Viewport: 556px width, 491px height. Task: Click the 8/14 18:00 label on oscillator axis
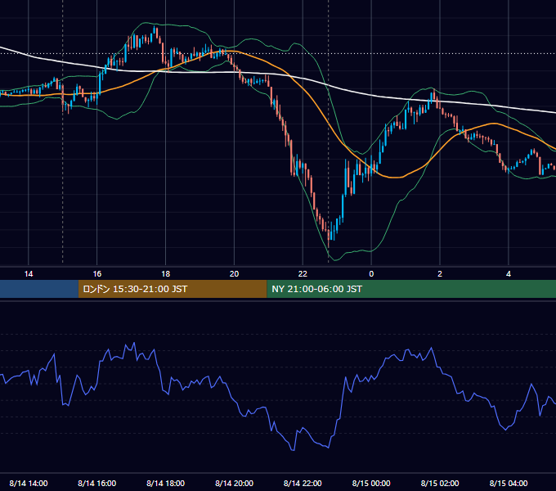click(x=166, y=483)
